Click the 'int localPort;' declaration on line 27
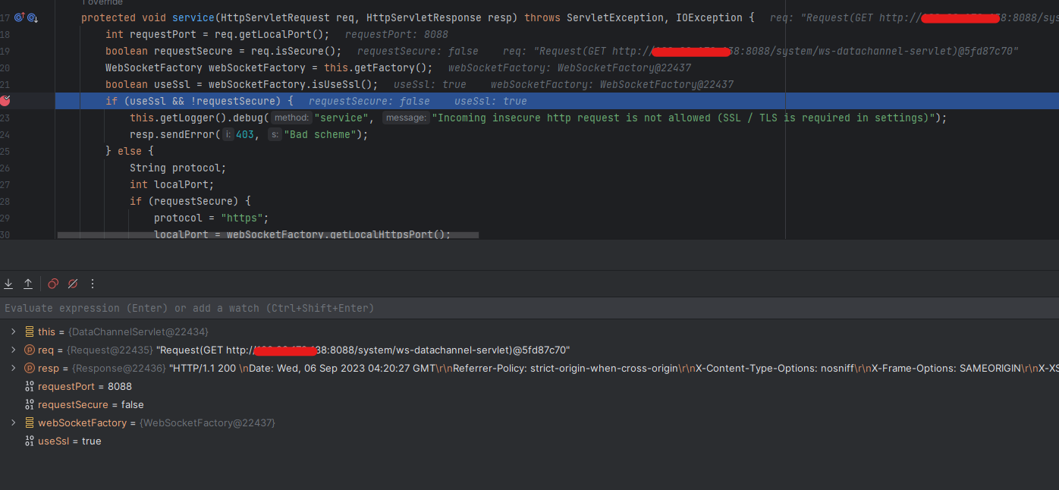 click(172, 184)
